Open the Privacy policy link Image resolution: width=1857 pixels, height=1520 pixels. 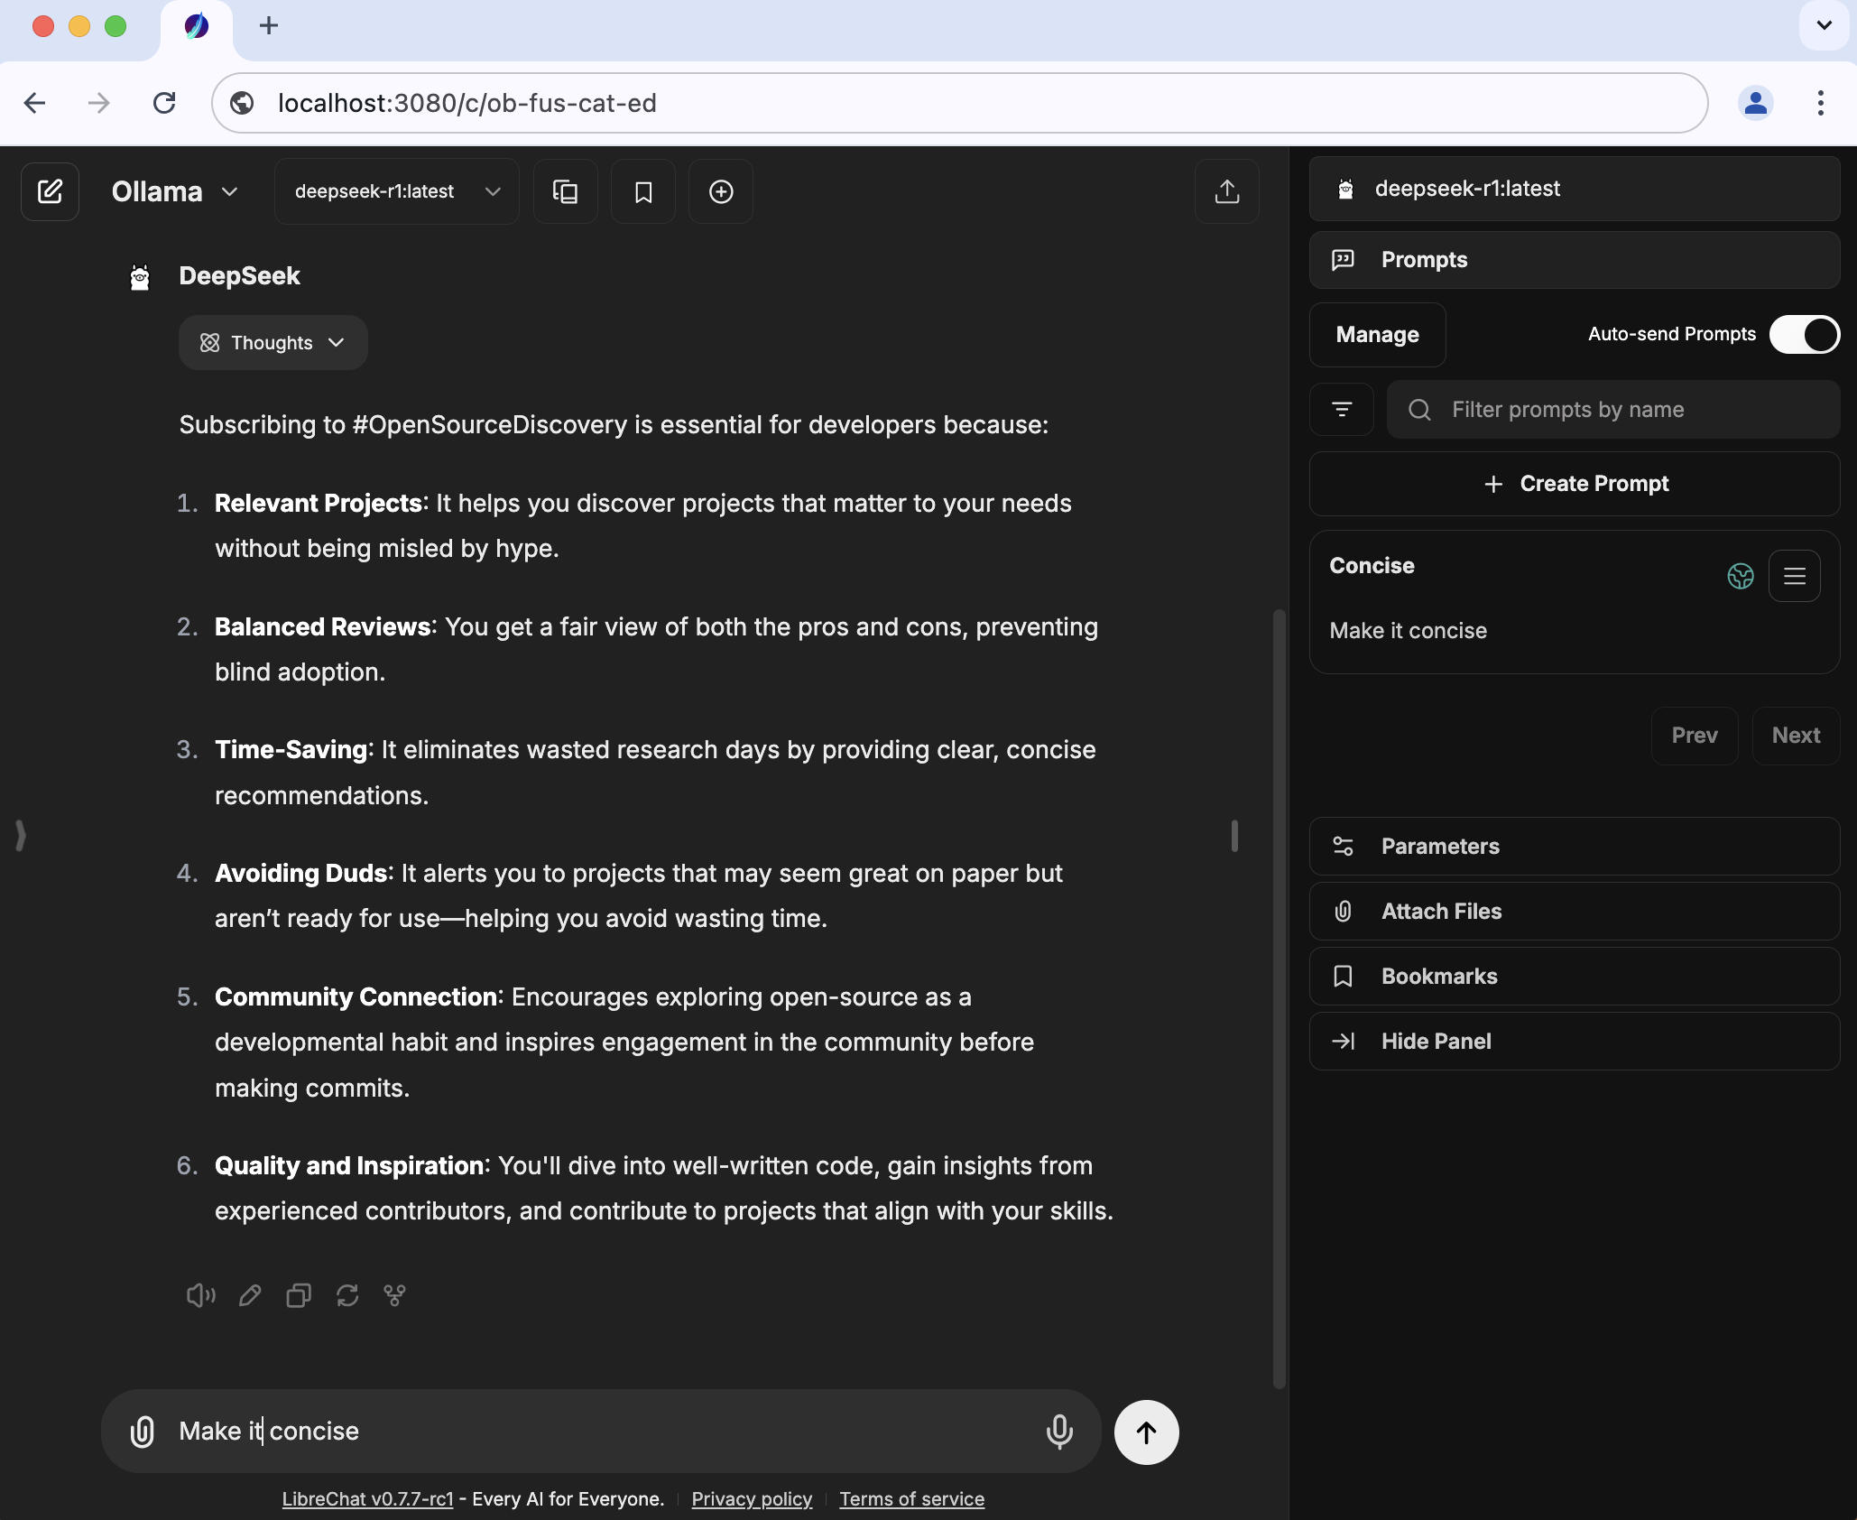tap(751, 1499)
